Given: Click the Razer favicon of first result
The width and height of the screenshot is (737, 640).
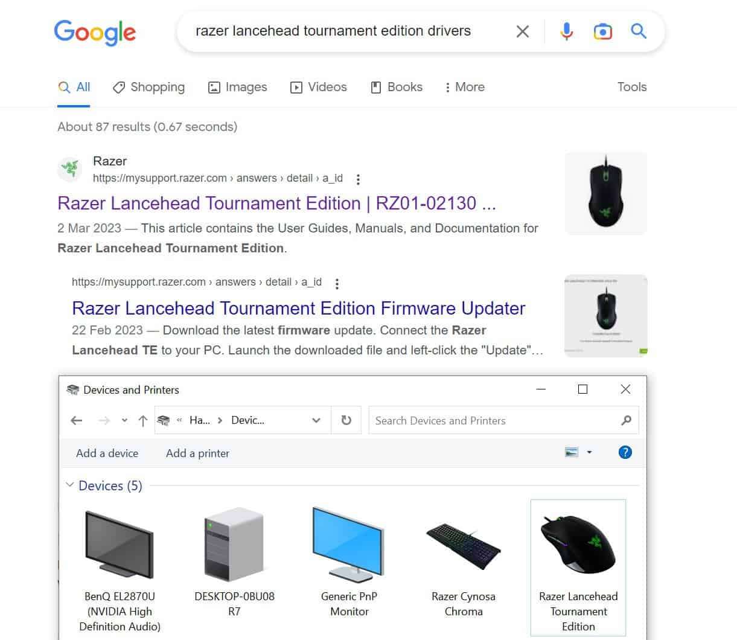Looking at the screenshot, I should (x=70, y=169).
